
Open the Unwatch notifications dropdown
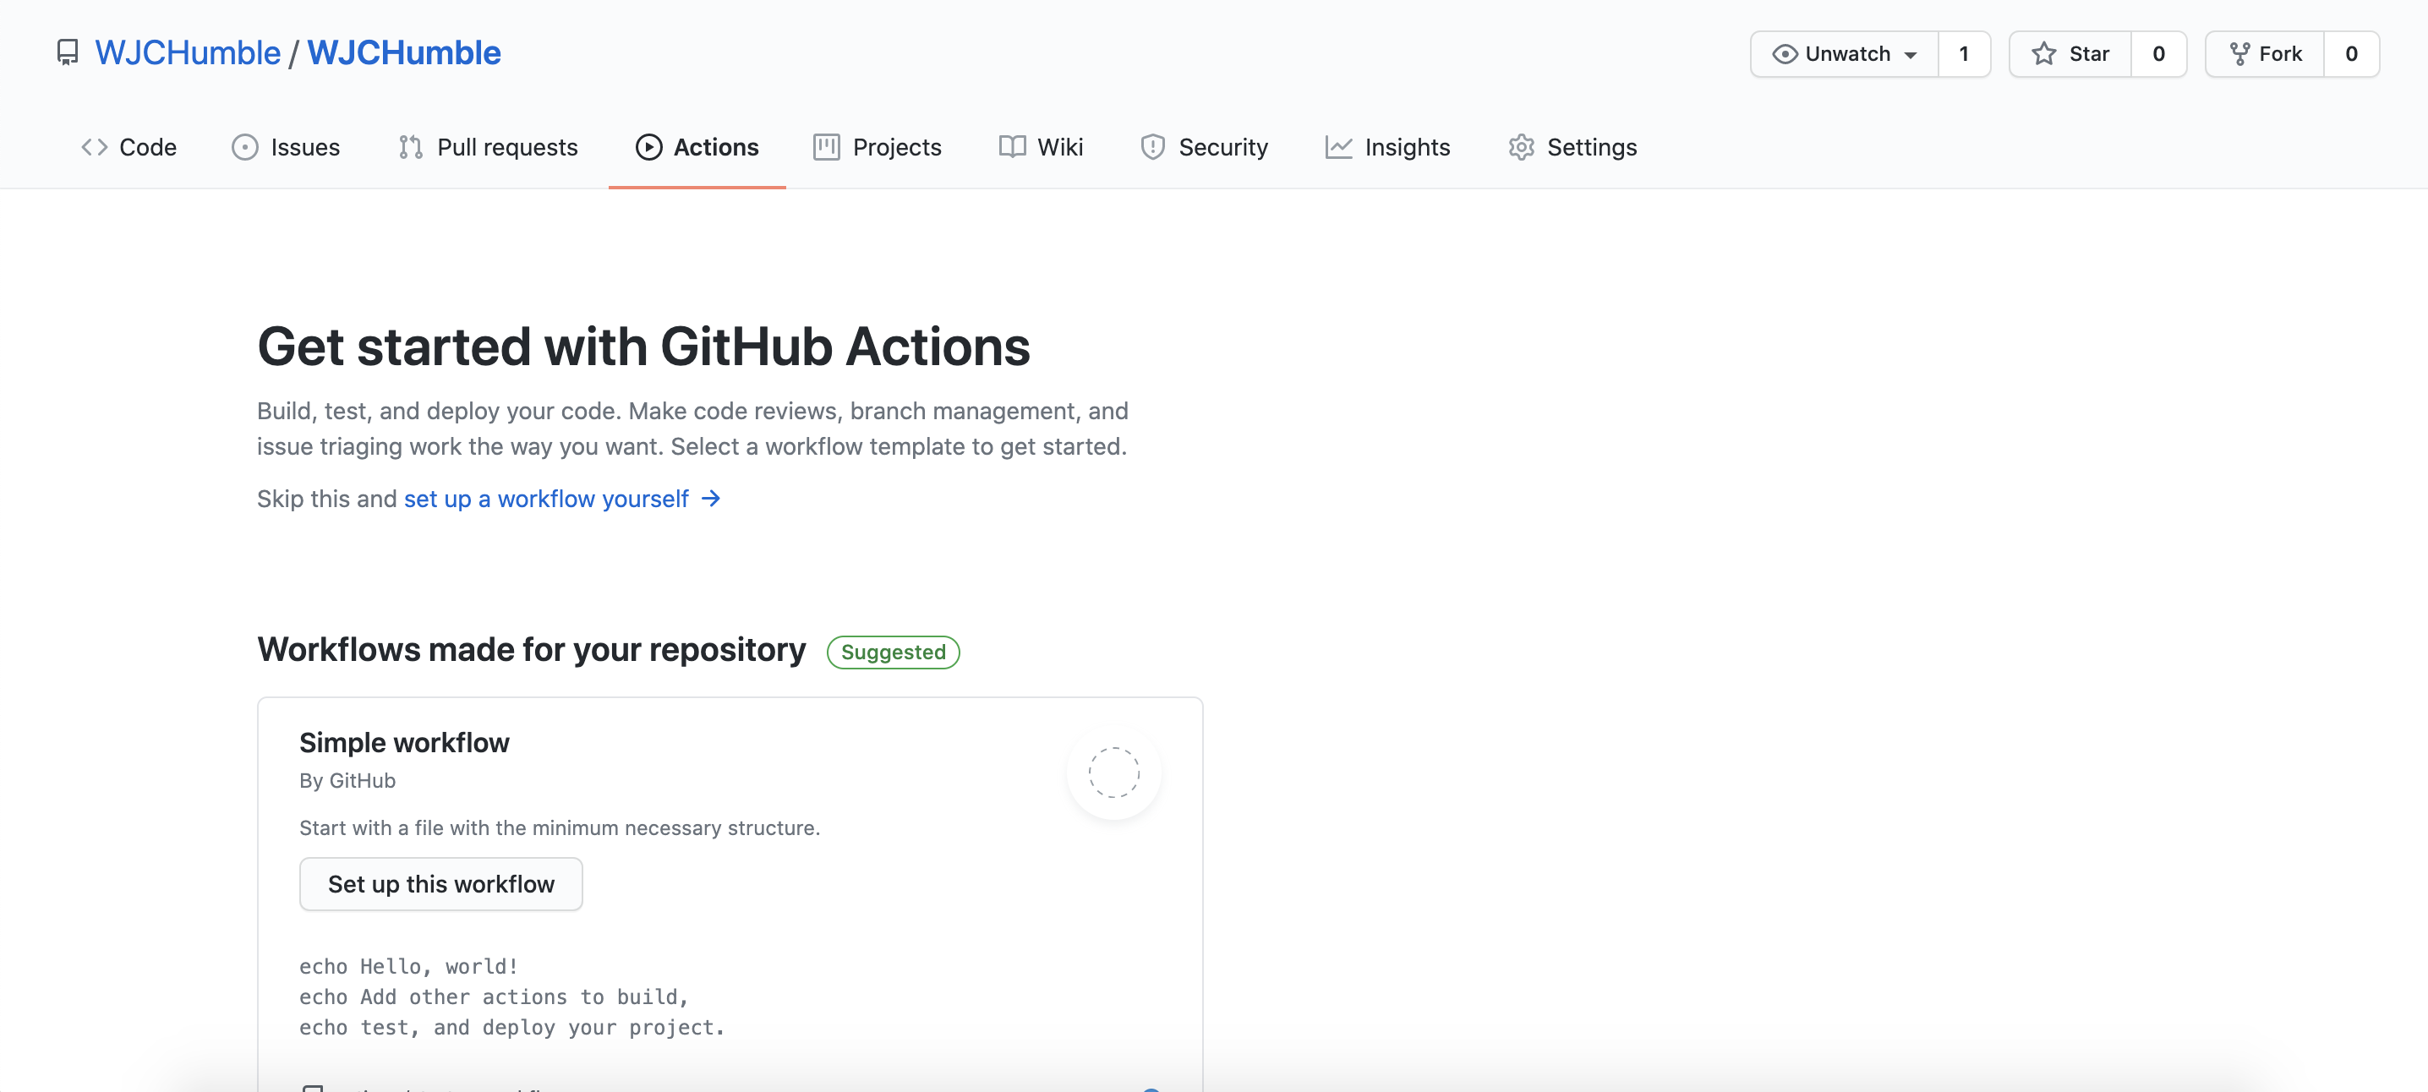(1845, 54)
